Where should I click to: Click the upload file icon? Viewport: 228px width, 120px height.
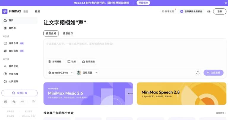pos(198,73)
